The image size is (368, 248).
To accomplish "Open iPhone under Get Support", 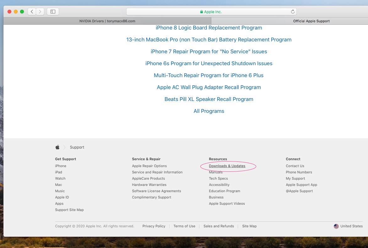I will 61,166.
